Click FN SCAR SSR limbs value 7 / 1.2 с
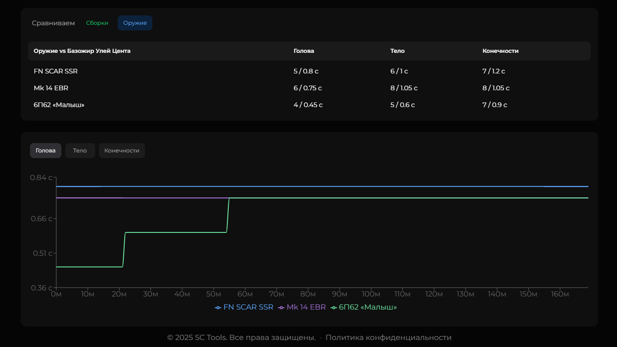This screenshot has height=347, width=617. (x=494, y=71)
